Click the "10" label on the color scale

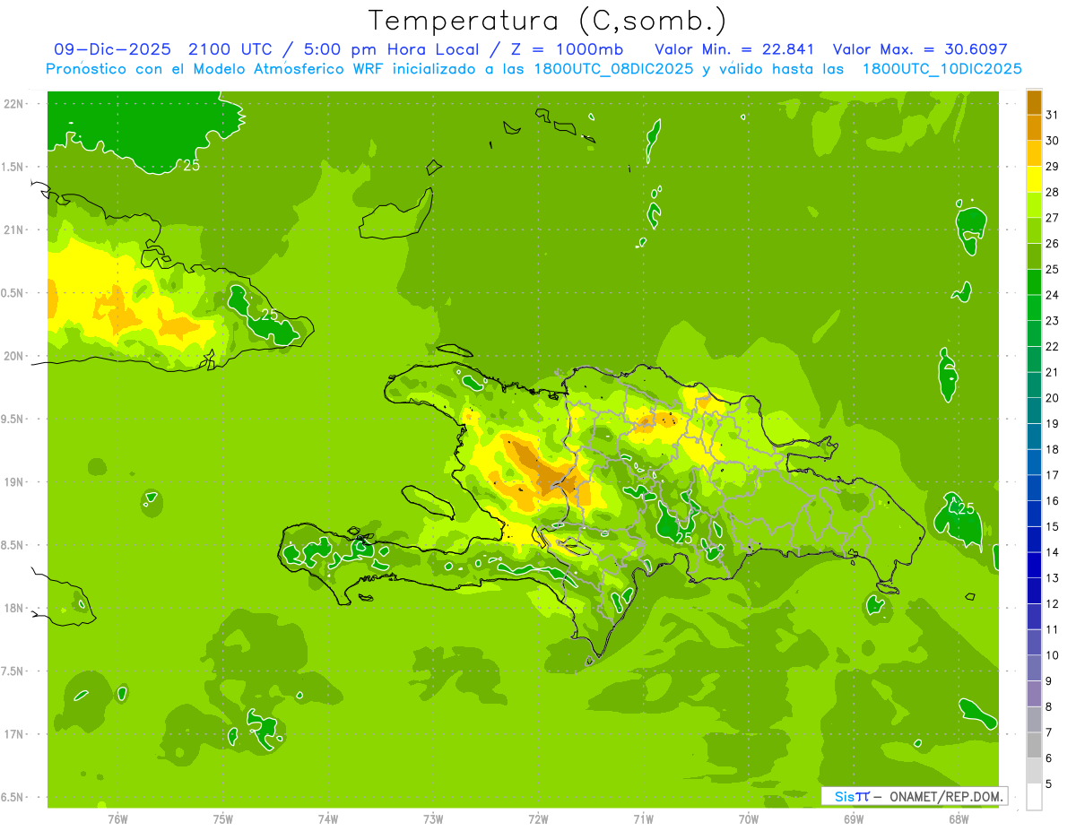tap(1053, 655)
